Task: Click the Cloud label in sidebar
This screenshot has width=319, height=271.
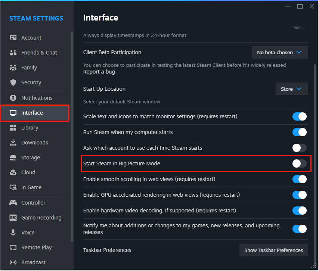Action: (28, 172)
